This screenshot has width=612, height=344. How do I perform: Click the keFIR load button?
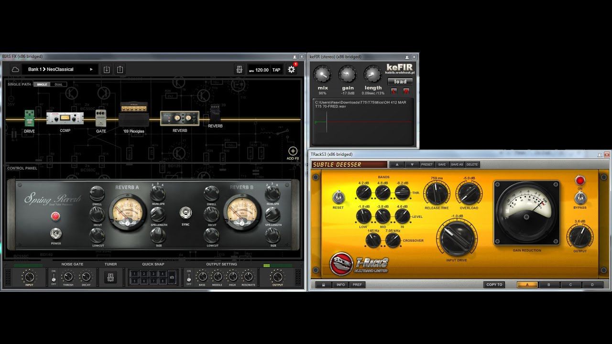[400, 82]
